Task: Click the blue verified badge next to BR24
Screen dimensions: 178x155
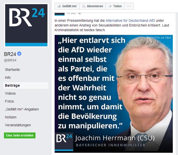Action: [x=19, y=54]
